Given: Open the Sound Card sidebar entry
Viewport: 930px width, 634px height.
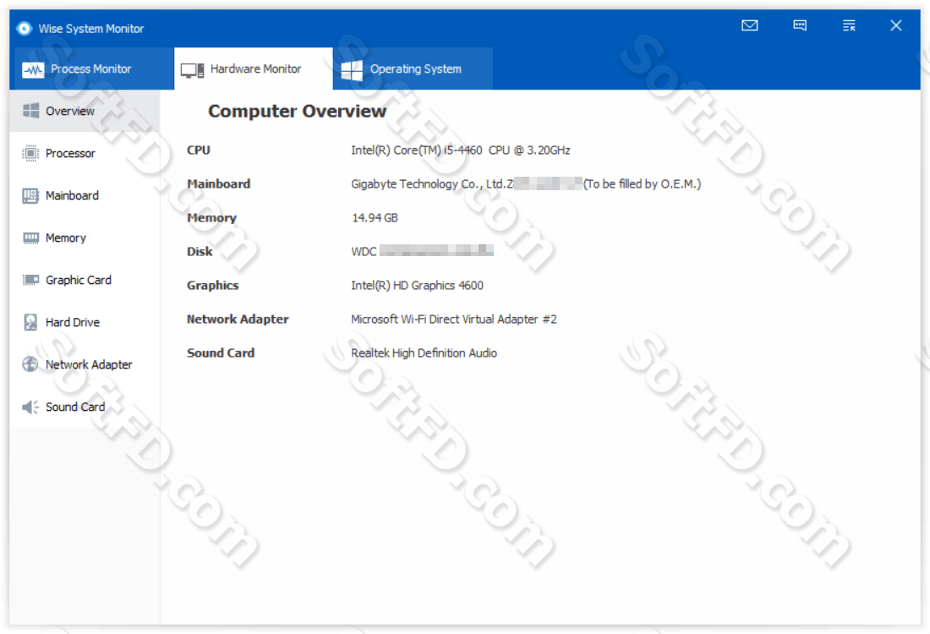Looking at the screenshot, I should click(x=85, y=407).
